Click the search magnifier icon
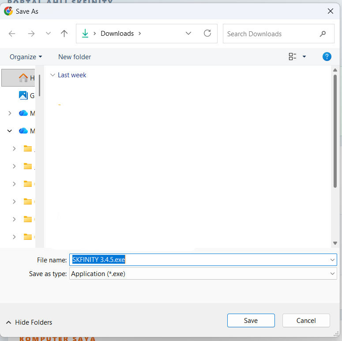This screenshot has height=341, width=342. click(323, 34)
